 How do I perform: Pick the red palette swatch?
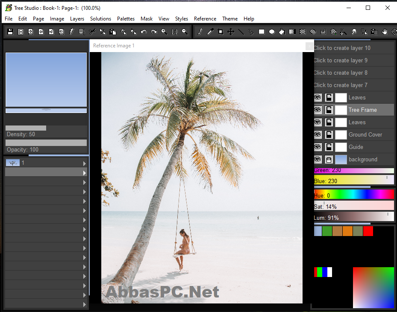[368, 231]
